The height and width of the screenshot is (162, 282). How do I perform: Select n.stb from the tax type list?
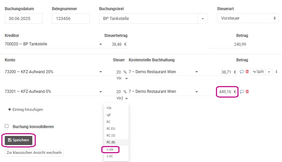(x=110, y=149)
